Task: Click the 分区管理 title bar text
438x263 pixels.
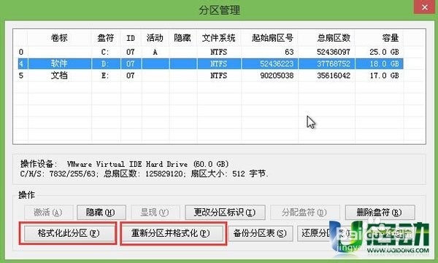Action: coord(220,10)
